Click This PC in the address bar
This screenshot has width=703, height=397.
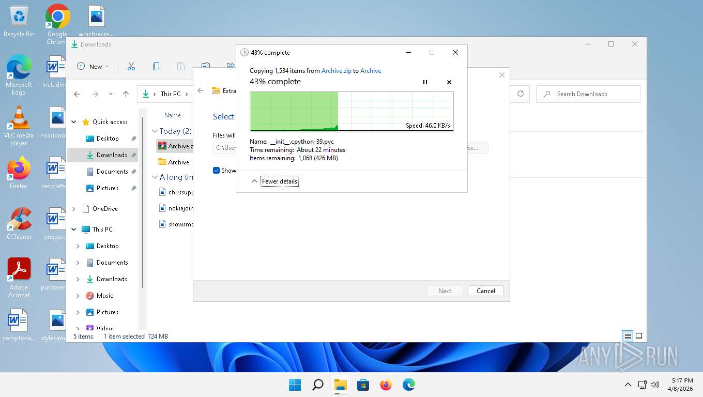coord(170,94)
